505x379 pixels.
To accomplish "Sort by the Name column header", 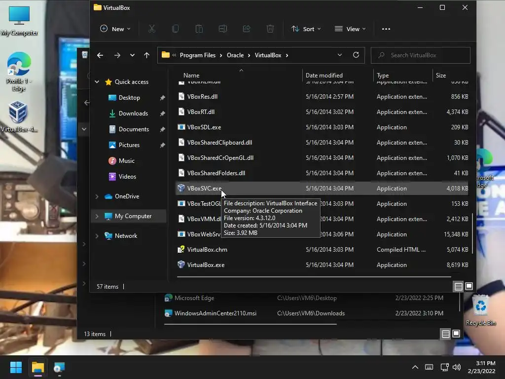I will 191,76.
